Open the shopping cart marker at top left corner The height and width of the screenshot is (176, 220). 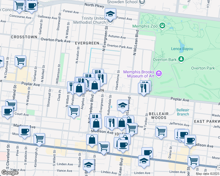coord(19,6)
